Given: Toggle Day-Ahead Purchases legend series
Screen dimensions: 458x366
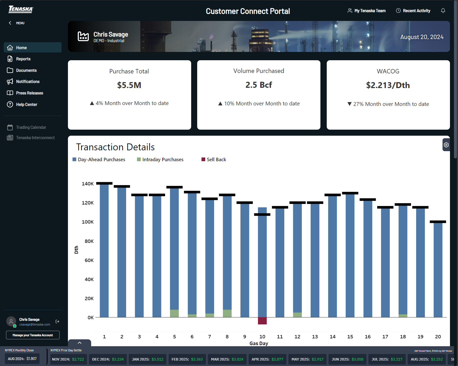Looking at the screenshot, I should (99, 159).
